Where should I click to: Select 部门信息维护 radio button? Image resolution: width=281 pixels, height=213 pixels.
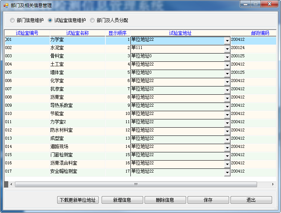(x=13, y=20)
